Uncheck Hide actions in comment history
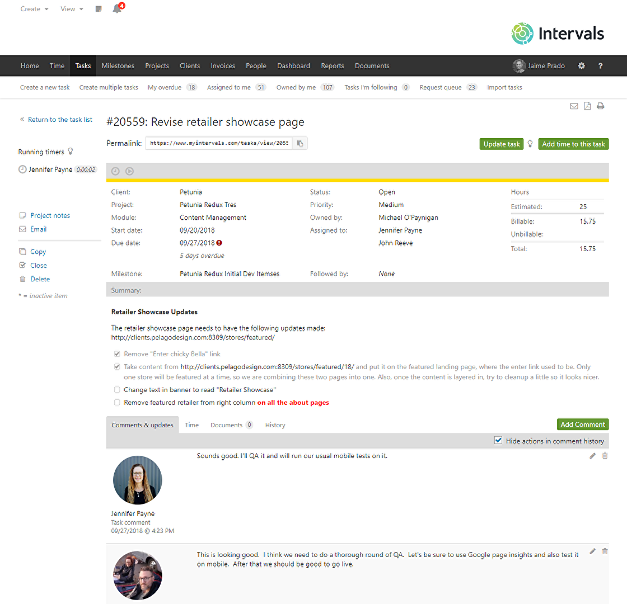 498,441
